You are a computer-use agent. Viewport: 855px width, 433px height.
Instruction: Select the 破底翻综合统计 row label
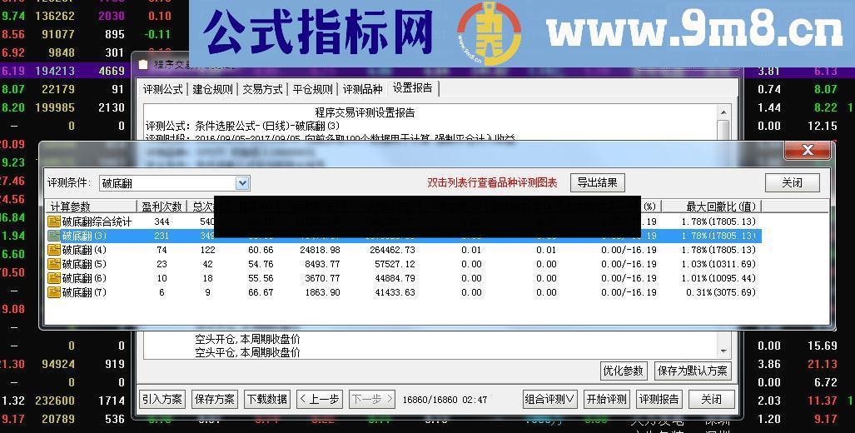tap(97, 221)
